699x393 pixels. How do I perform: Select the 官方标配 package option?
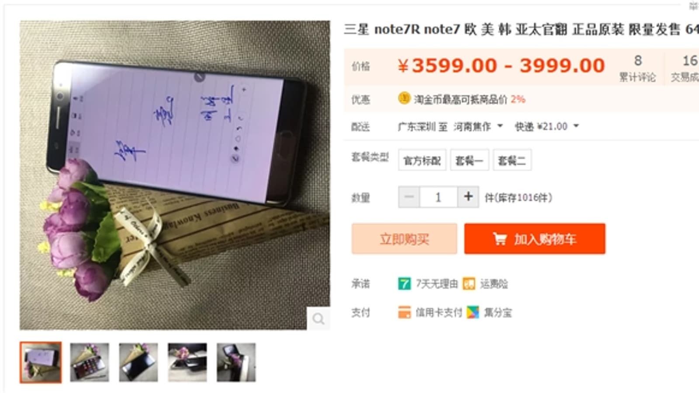coord(422,160)
